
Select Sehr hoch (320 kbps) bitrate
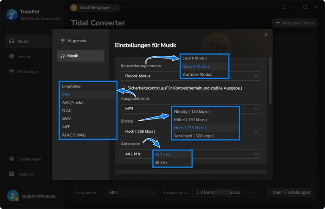[205, 136]
